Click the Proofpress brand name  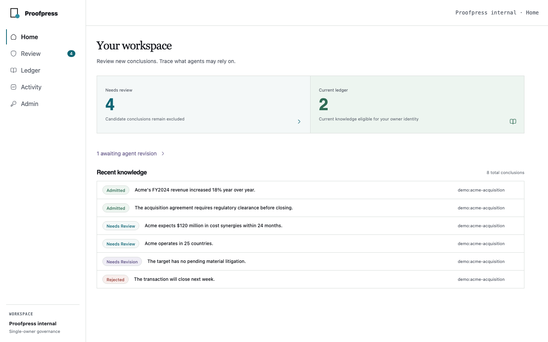point(41,13)
